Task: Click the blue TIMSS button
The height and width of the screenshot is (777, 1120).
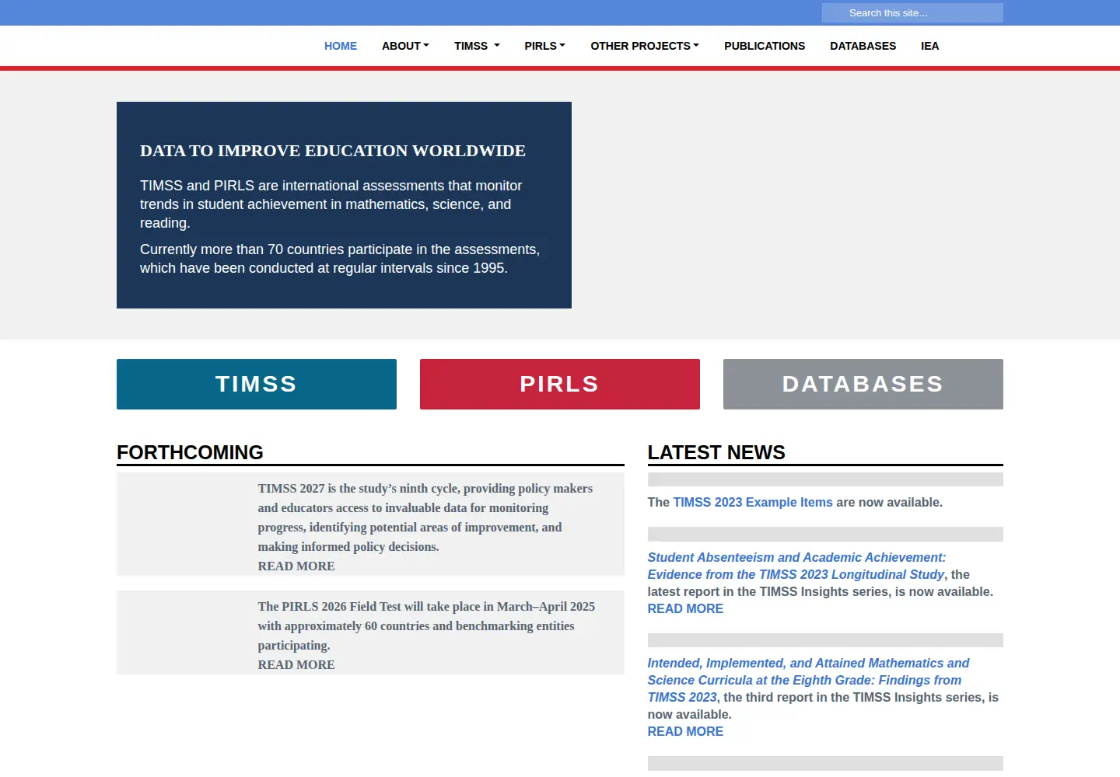Action: click(x=257, y=384)
